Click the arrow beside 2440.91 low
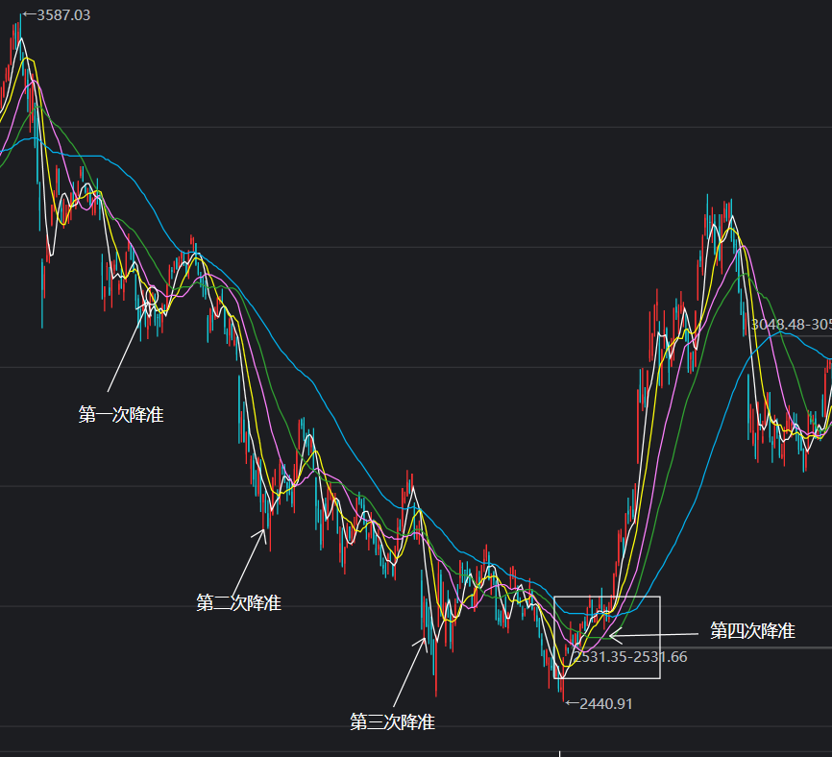Image resolution: width=832 pixels, height=757 pixels. 571,704
